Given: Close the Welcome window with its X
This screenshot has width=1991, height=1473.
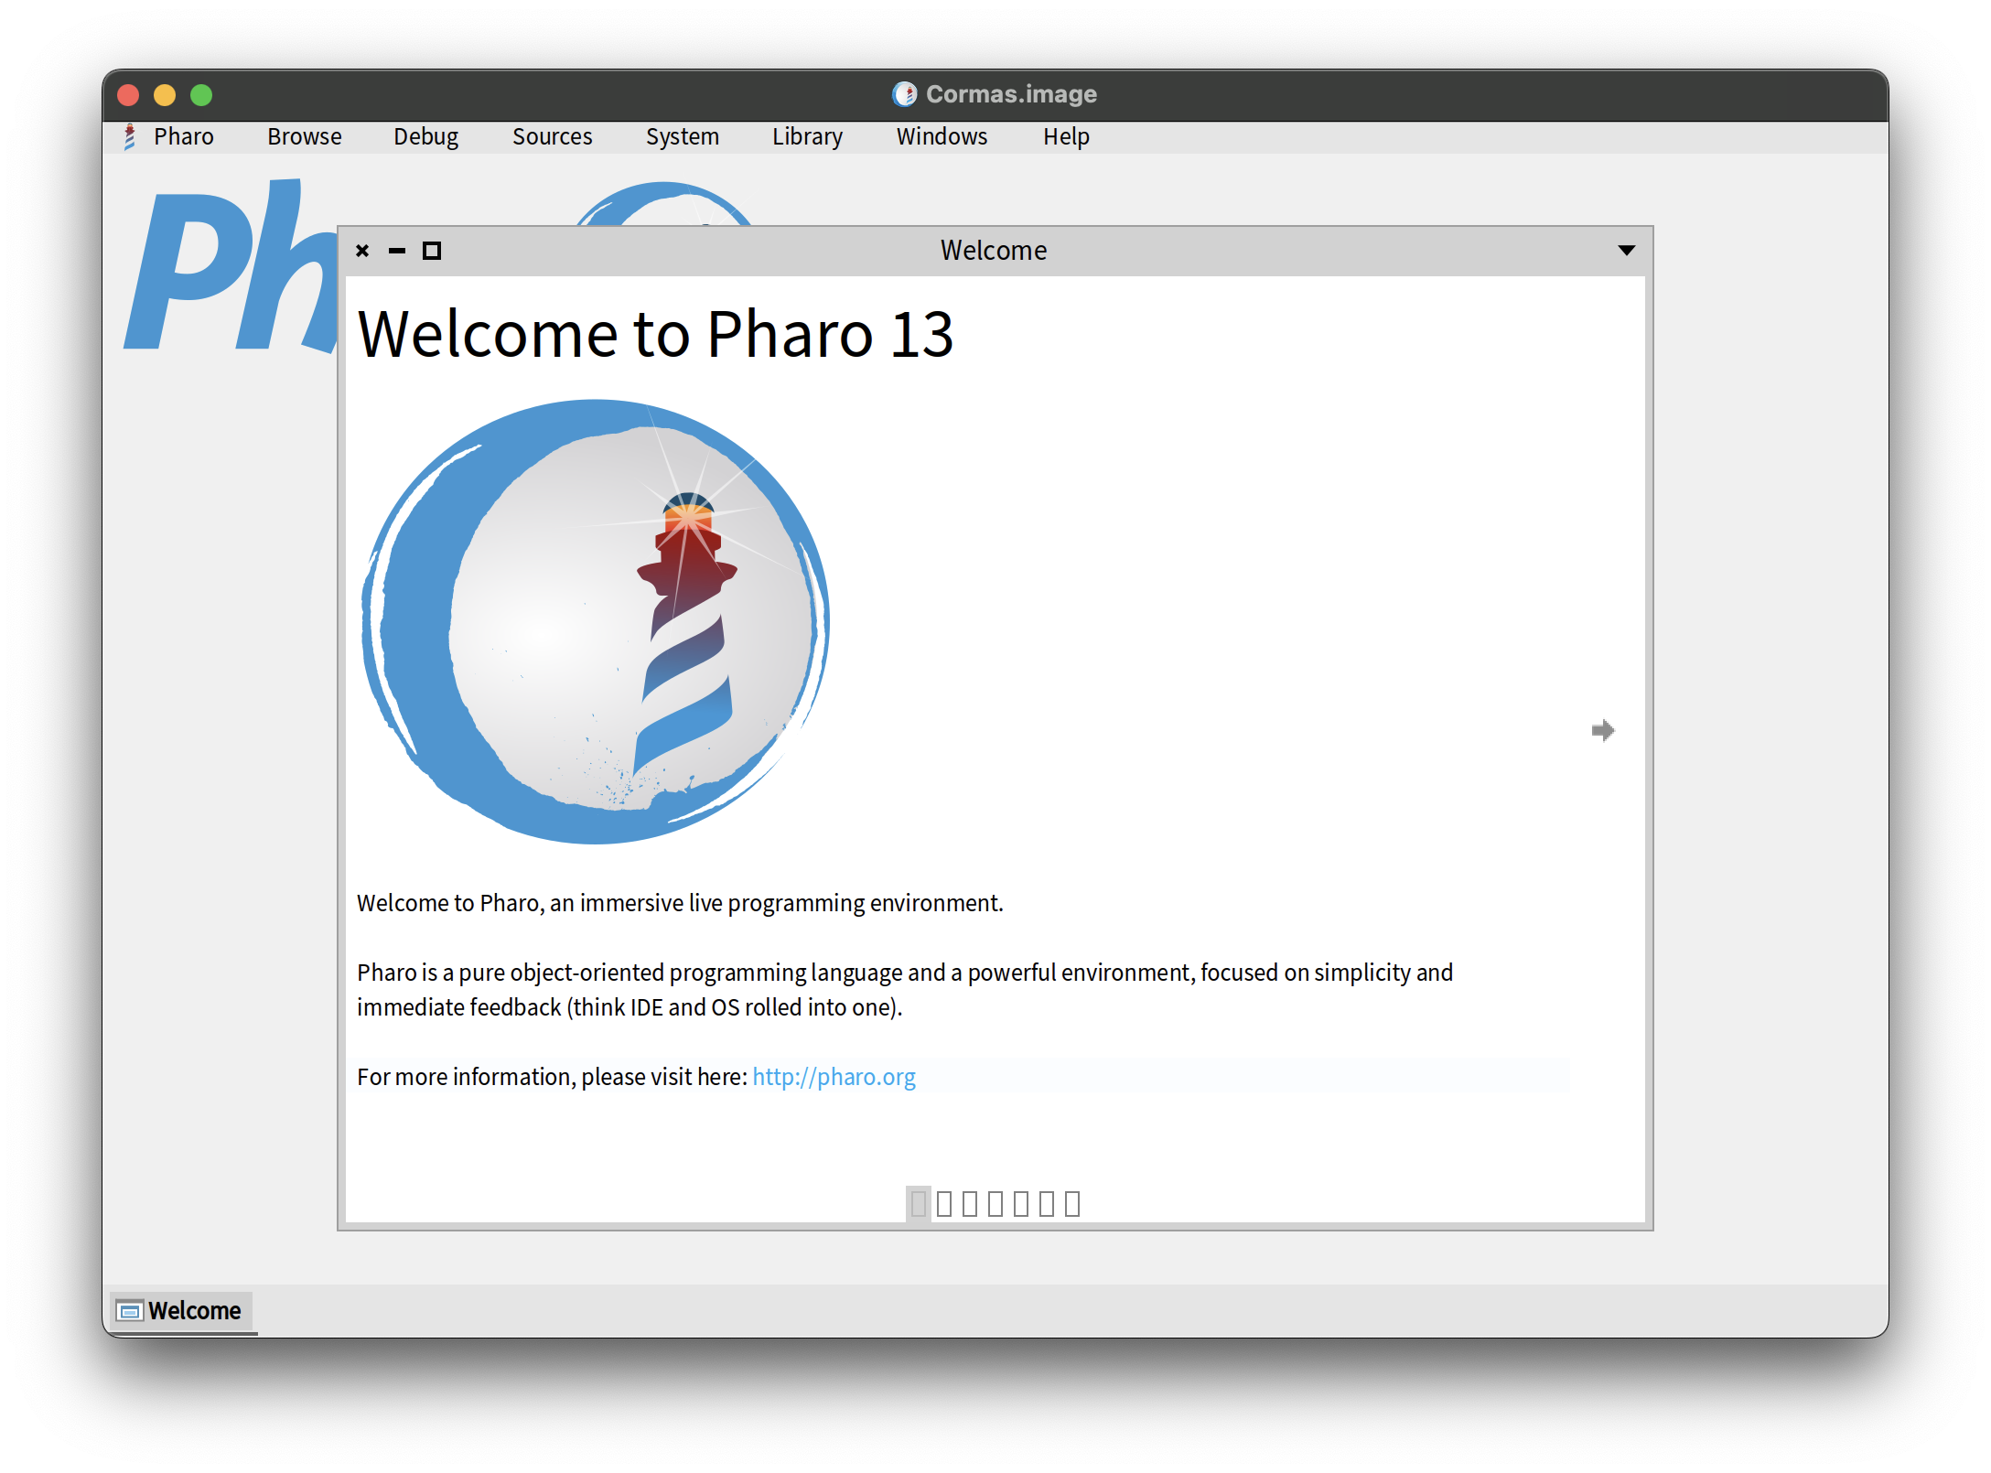Looking at the screenshot, I should click(362, 251).
